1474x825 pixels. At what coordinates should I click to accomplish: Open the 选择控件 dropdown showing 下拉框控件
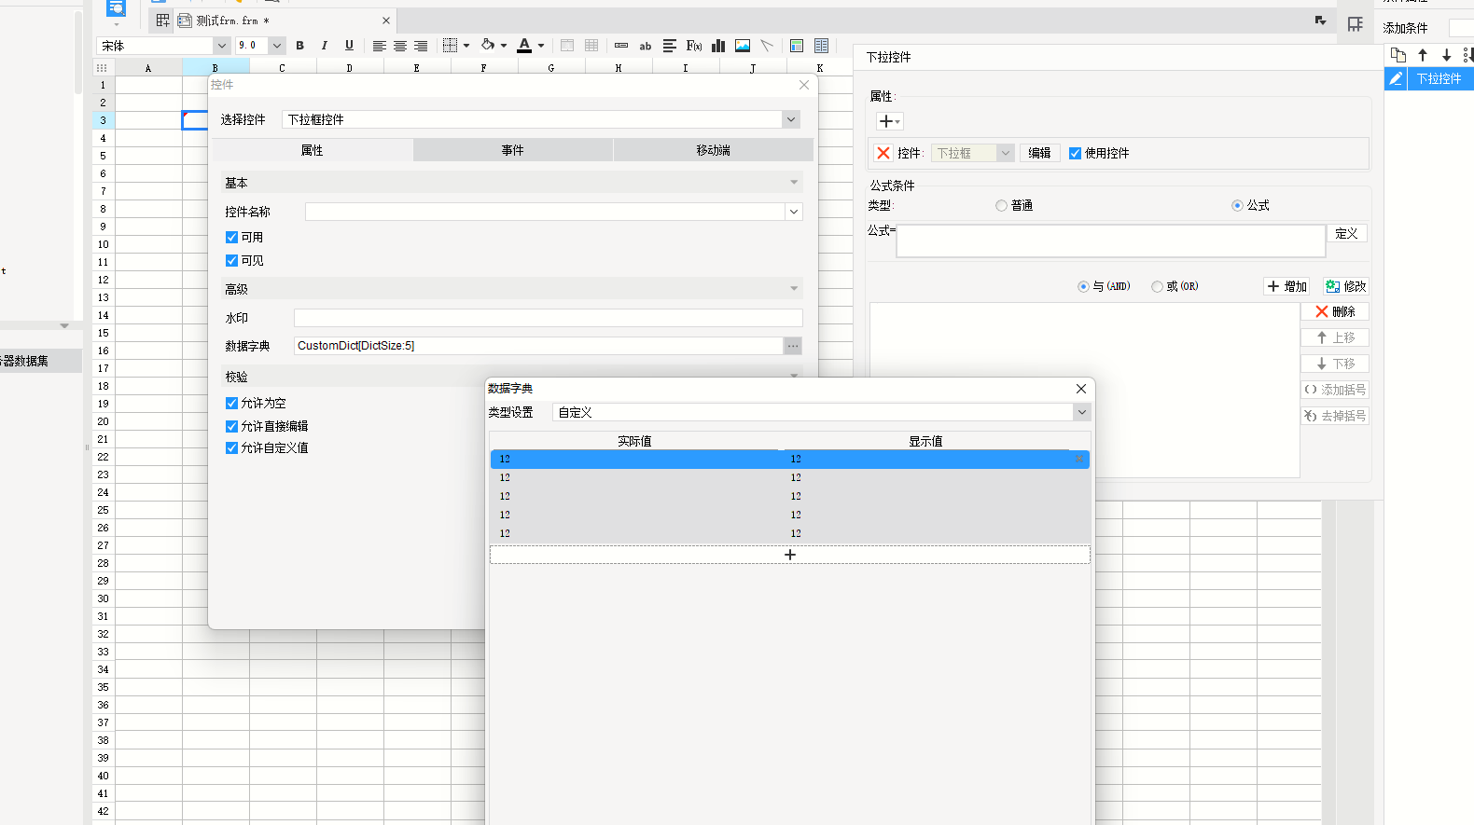(791, 119)
